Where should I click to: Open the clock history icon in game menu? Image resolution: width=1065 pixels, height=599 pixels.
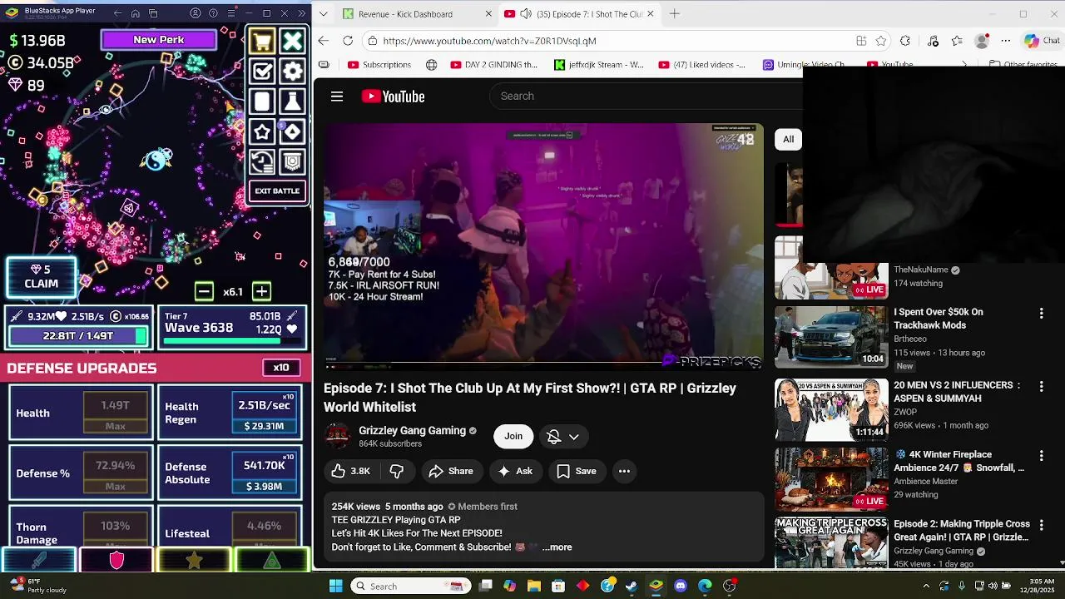(262, 161)
